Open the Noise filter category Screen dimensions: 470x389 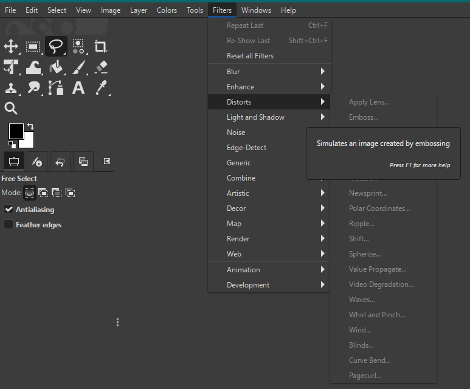point(257,132)
